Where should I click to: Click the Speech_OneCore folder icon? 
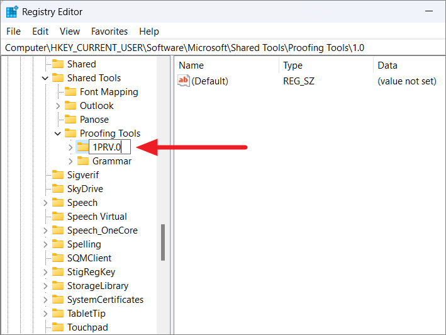coord(58,230)
